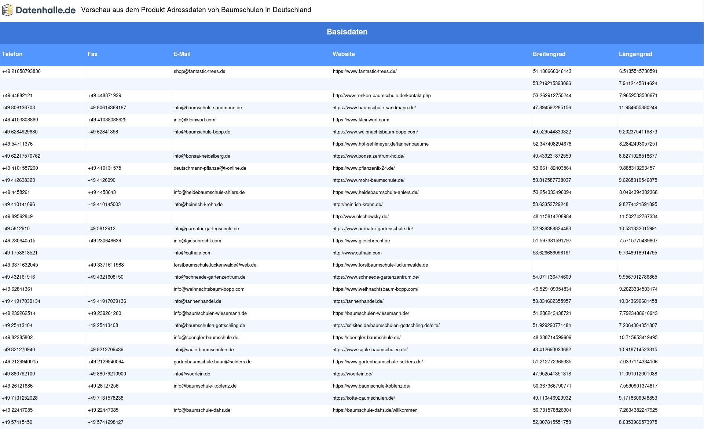Click email info@baumschulen-gottschling.de

tap(209, 326)
